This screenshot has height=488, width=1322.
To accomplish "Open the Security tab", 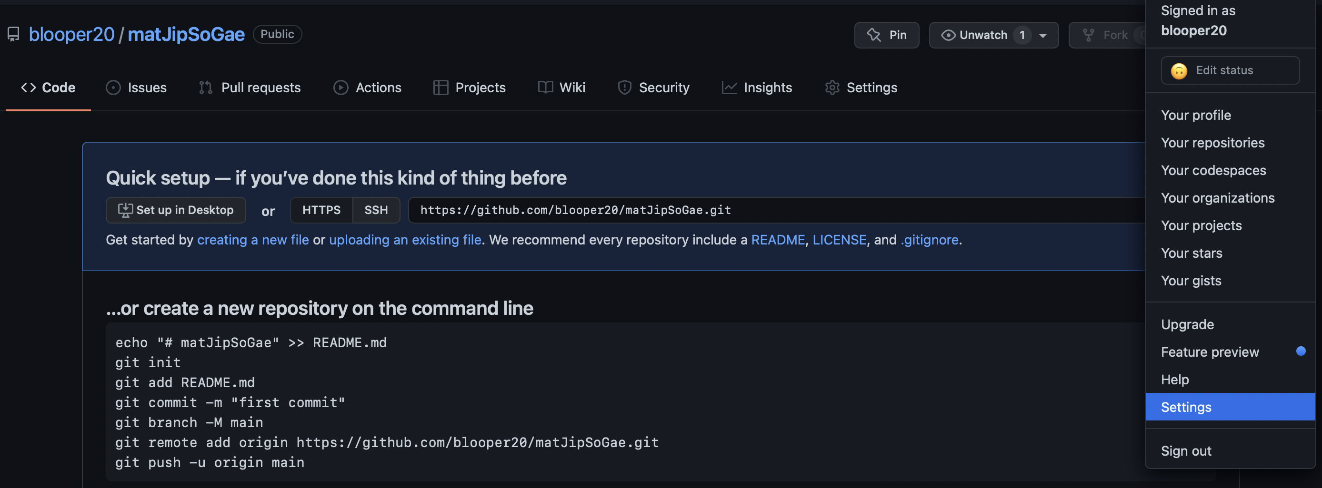I will point(654,88).
